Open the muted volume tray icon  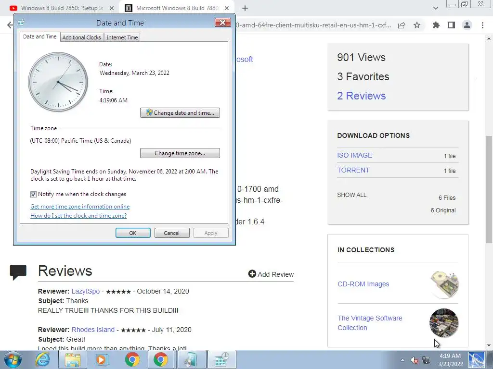(x=415, y=360)
